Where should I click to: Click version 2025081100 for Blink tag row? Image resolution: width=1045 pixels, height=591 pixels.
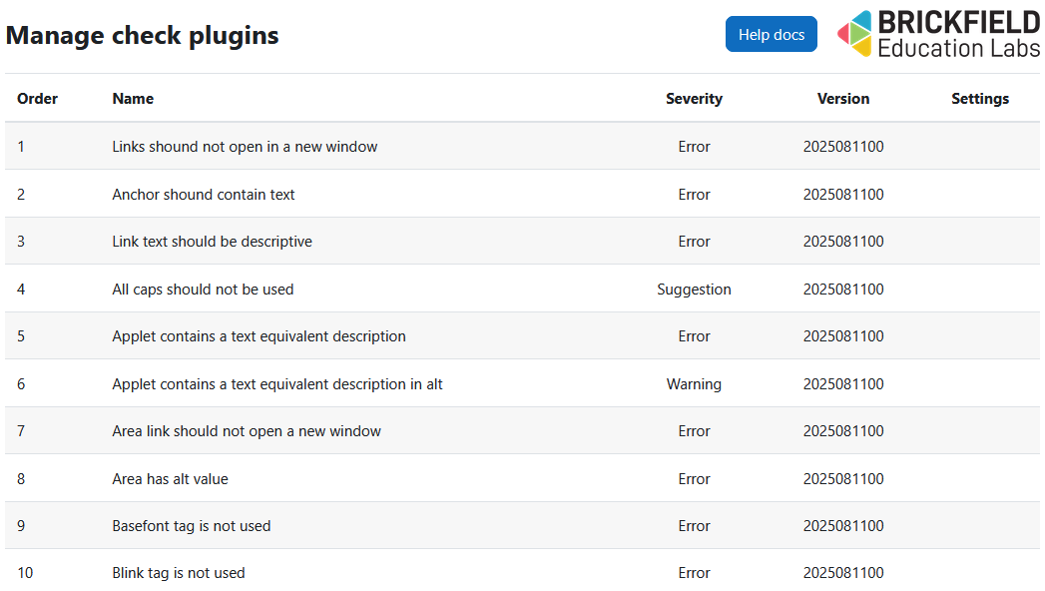(843, 573)
